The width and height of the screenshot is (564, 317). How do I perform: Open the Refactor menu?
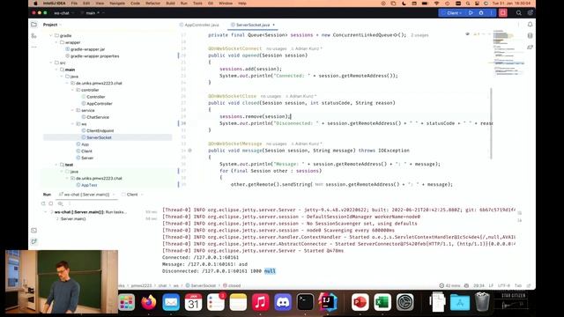point(152,4)
